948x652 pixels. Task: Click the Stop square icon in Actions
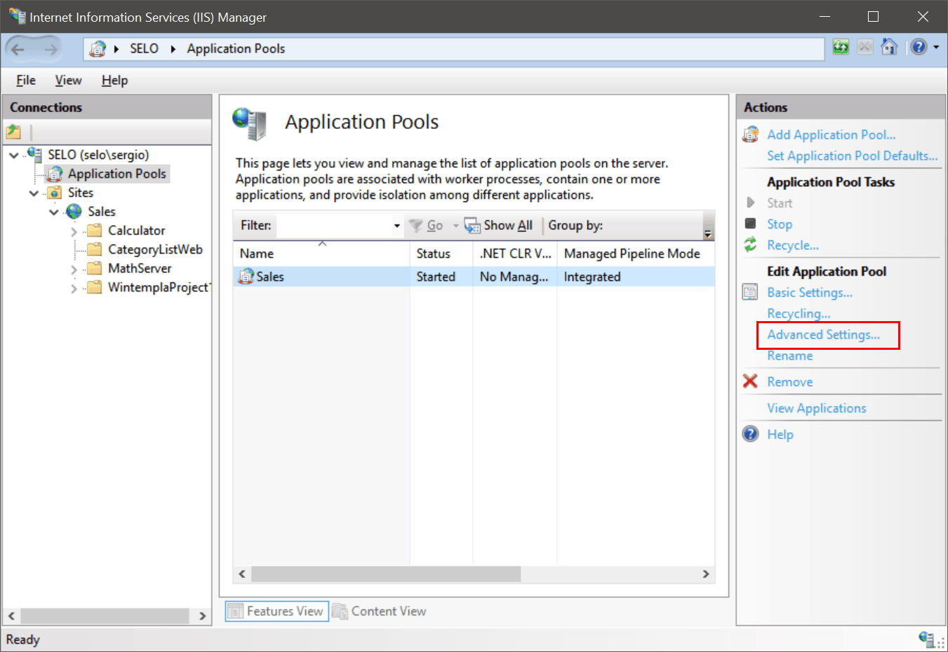pyautogui.click(x=750, y=224)
